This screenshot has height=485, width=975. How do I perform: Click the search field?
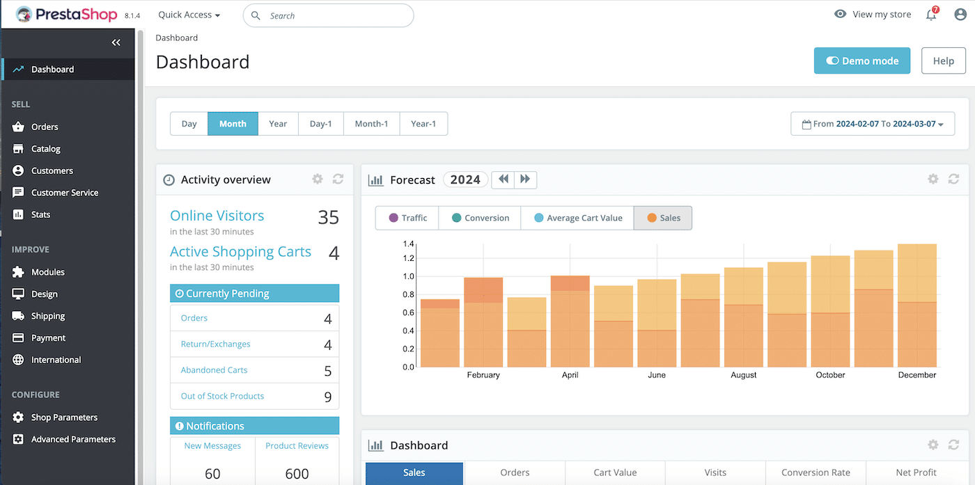tap(327, 15)
